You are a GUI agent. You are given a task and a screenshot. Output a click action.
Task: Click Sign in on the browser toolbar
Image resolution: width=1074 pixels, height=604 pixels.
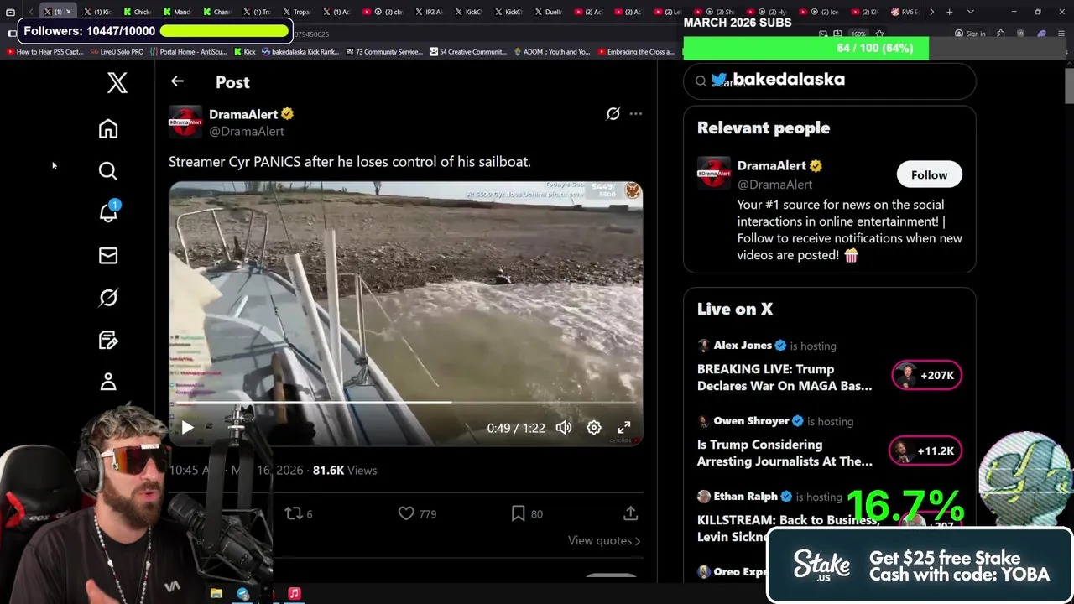(x=970, y=34)
